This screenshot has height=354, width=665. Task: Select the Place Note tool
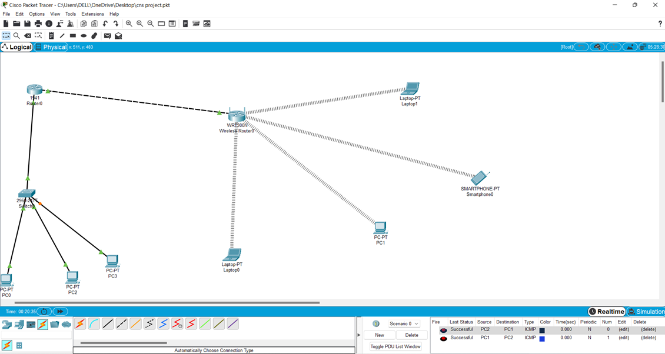pyautogui.click(x=52, y=35)
